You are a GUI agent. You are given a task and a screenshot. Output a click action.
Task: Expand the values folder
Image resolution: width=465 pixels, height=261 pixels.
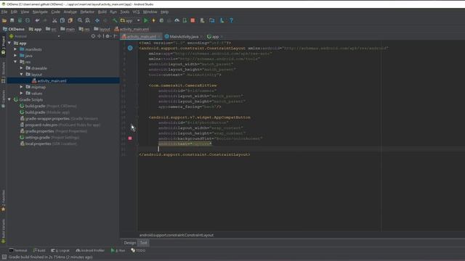click(21, 93)
